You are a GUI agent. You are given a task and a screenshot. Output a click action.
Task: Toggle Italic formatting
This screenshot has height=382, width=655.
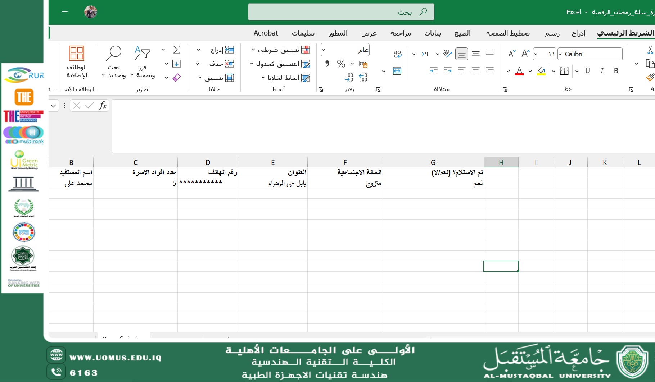[x=602, y=71]
